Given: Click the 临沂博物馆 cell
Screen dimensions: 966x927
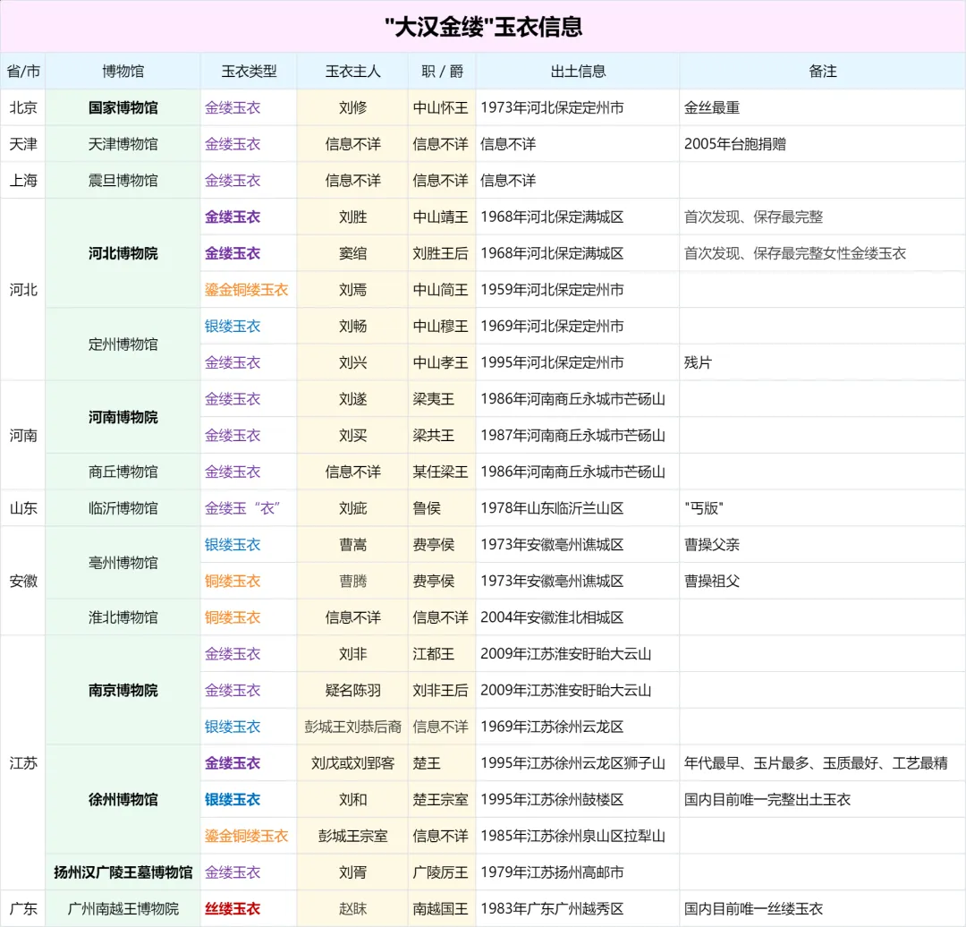Looking at the screenshot, I should click(x=123, y=508).
